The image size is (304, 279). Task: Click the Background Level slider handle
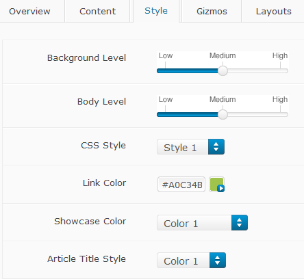(x=223, y=70)
